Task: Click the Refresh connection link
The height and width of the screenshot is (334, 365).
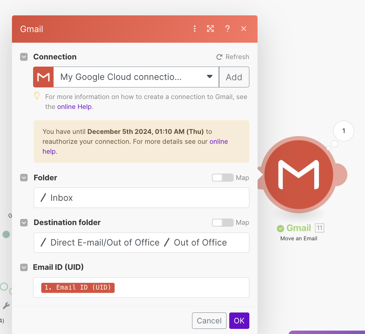Action: [x=233, y=57]
